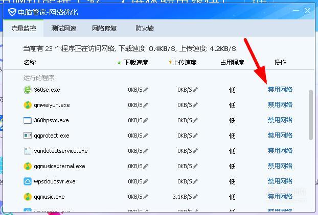Edit download speed limit for 360bpsvc.exe
The height and width of the screenshot is (215, 318).
(146, 120)
